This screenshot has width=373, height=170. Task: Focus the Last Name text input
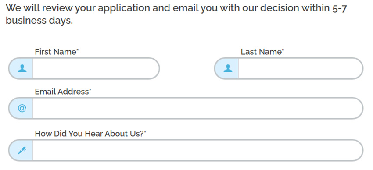[x=301, y=68]
